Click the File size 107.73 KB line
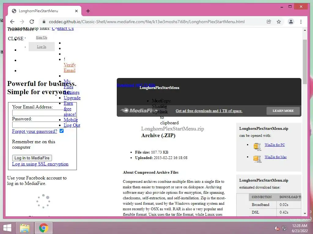313x234 pixels. [x=152, y=152]
